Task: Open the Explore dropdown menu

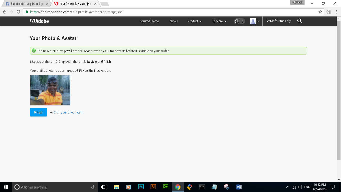Action: click(219, 21)
